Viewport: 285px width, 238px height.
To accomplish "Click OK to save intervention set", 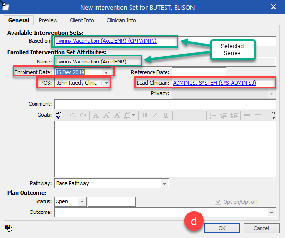I will pyautogui.click(x=222, y=228).
